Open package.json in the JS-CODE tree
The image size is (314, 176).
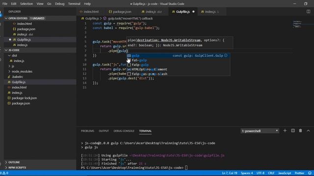tap(40, 103)
